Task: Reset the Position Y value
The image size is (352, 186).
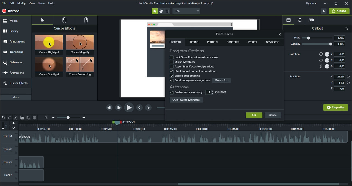Action: point(348,83)
